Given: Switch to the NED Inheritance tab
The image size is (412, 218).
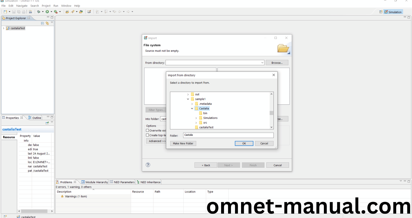Looking at the screenshot, I should click(149, 182).
